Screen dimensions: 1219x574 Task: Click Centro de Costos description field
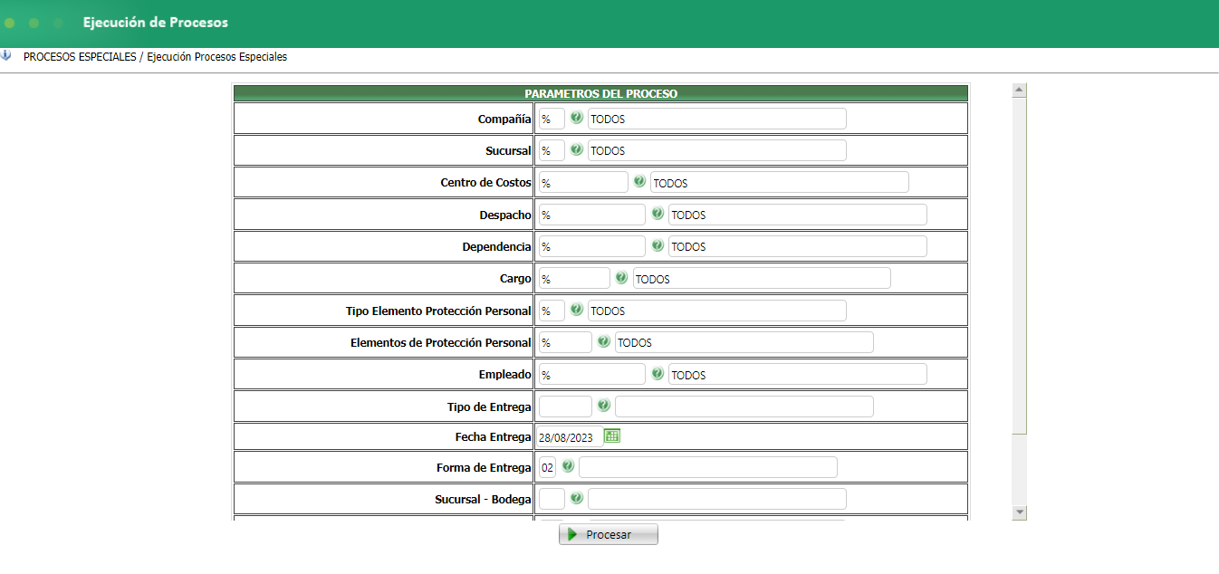(x=780, y=182)
